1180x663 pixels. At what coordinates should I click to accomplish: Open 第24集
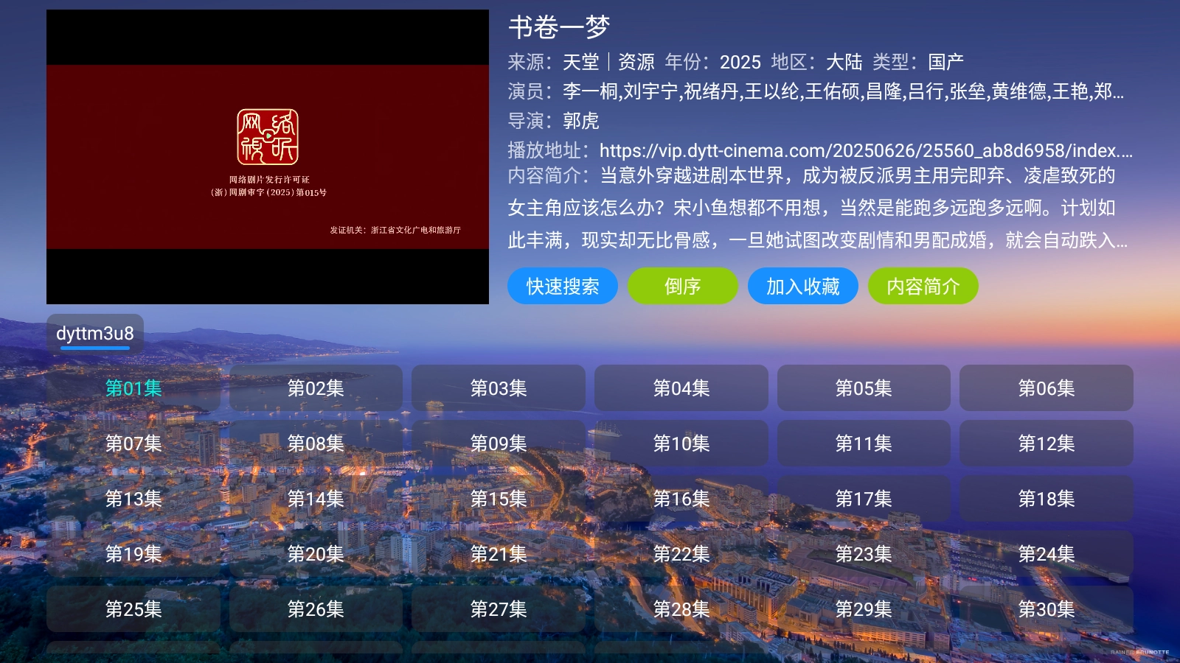click(x=1047, y=554)
